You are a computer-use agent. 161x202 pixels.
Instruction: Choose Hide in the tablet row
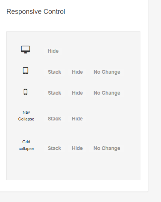click(78, 72)
